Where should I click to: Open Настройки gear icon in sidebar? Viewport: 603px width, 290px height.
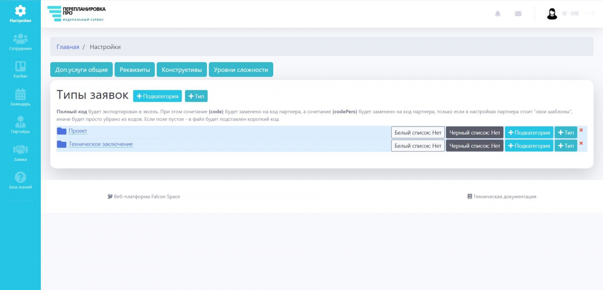[20, 11]
